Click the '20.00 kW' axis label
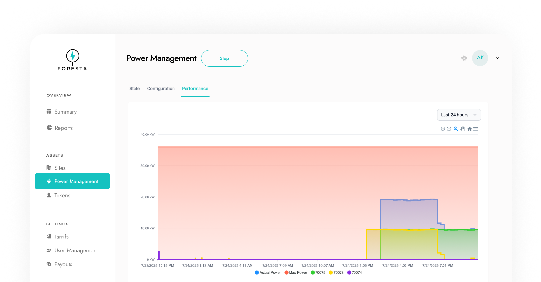This screenshot has width=541, height=282. coord(148,197)
